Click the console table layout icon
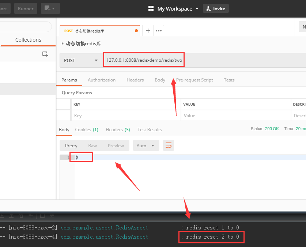This screenshot has width=306, height=247. tap(42, 216)
